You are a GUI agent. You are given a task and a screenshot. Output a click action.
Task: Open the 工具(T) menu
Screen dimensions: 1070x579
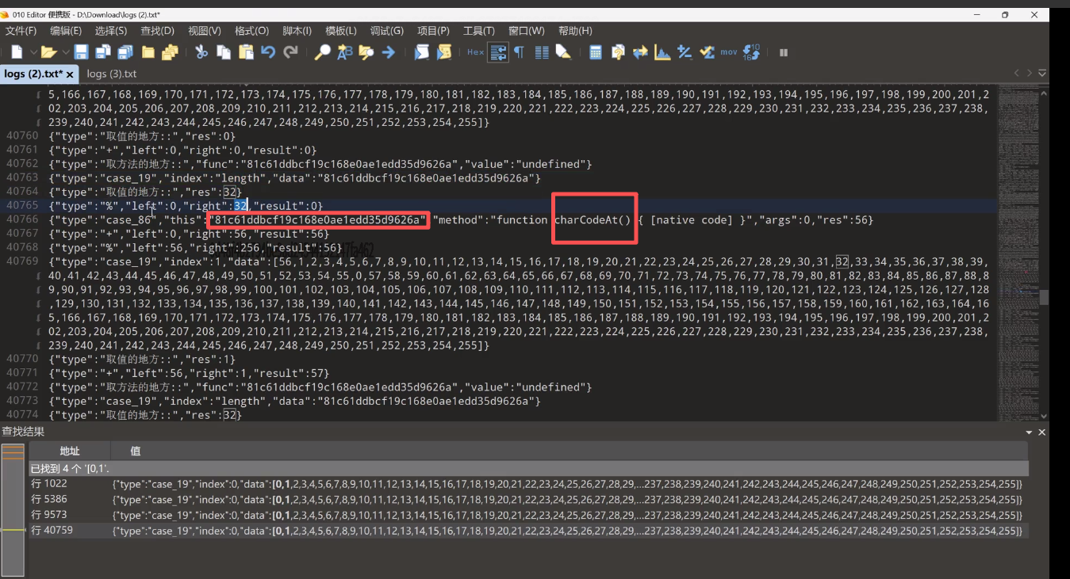478,31
